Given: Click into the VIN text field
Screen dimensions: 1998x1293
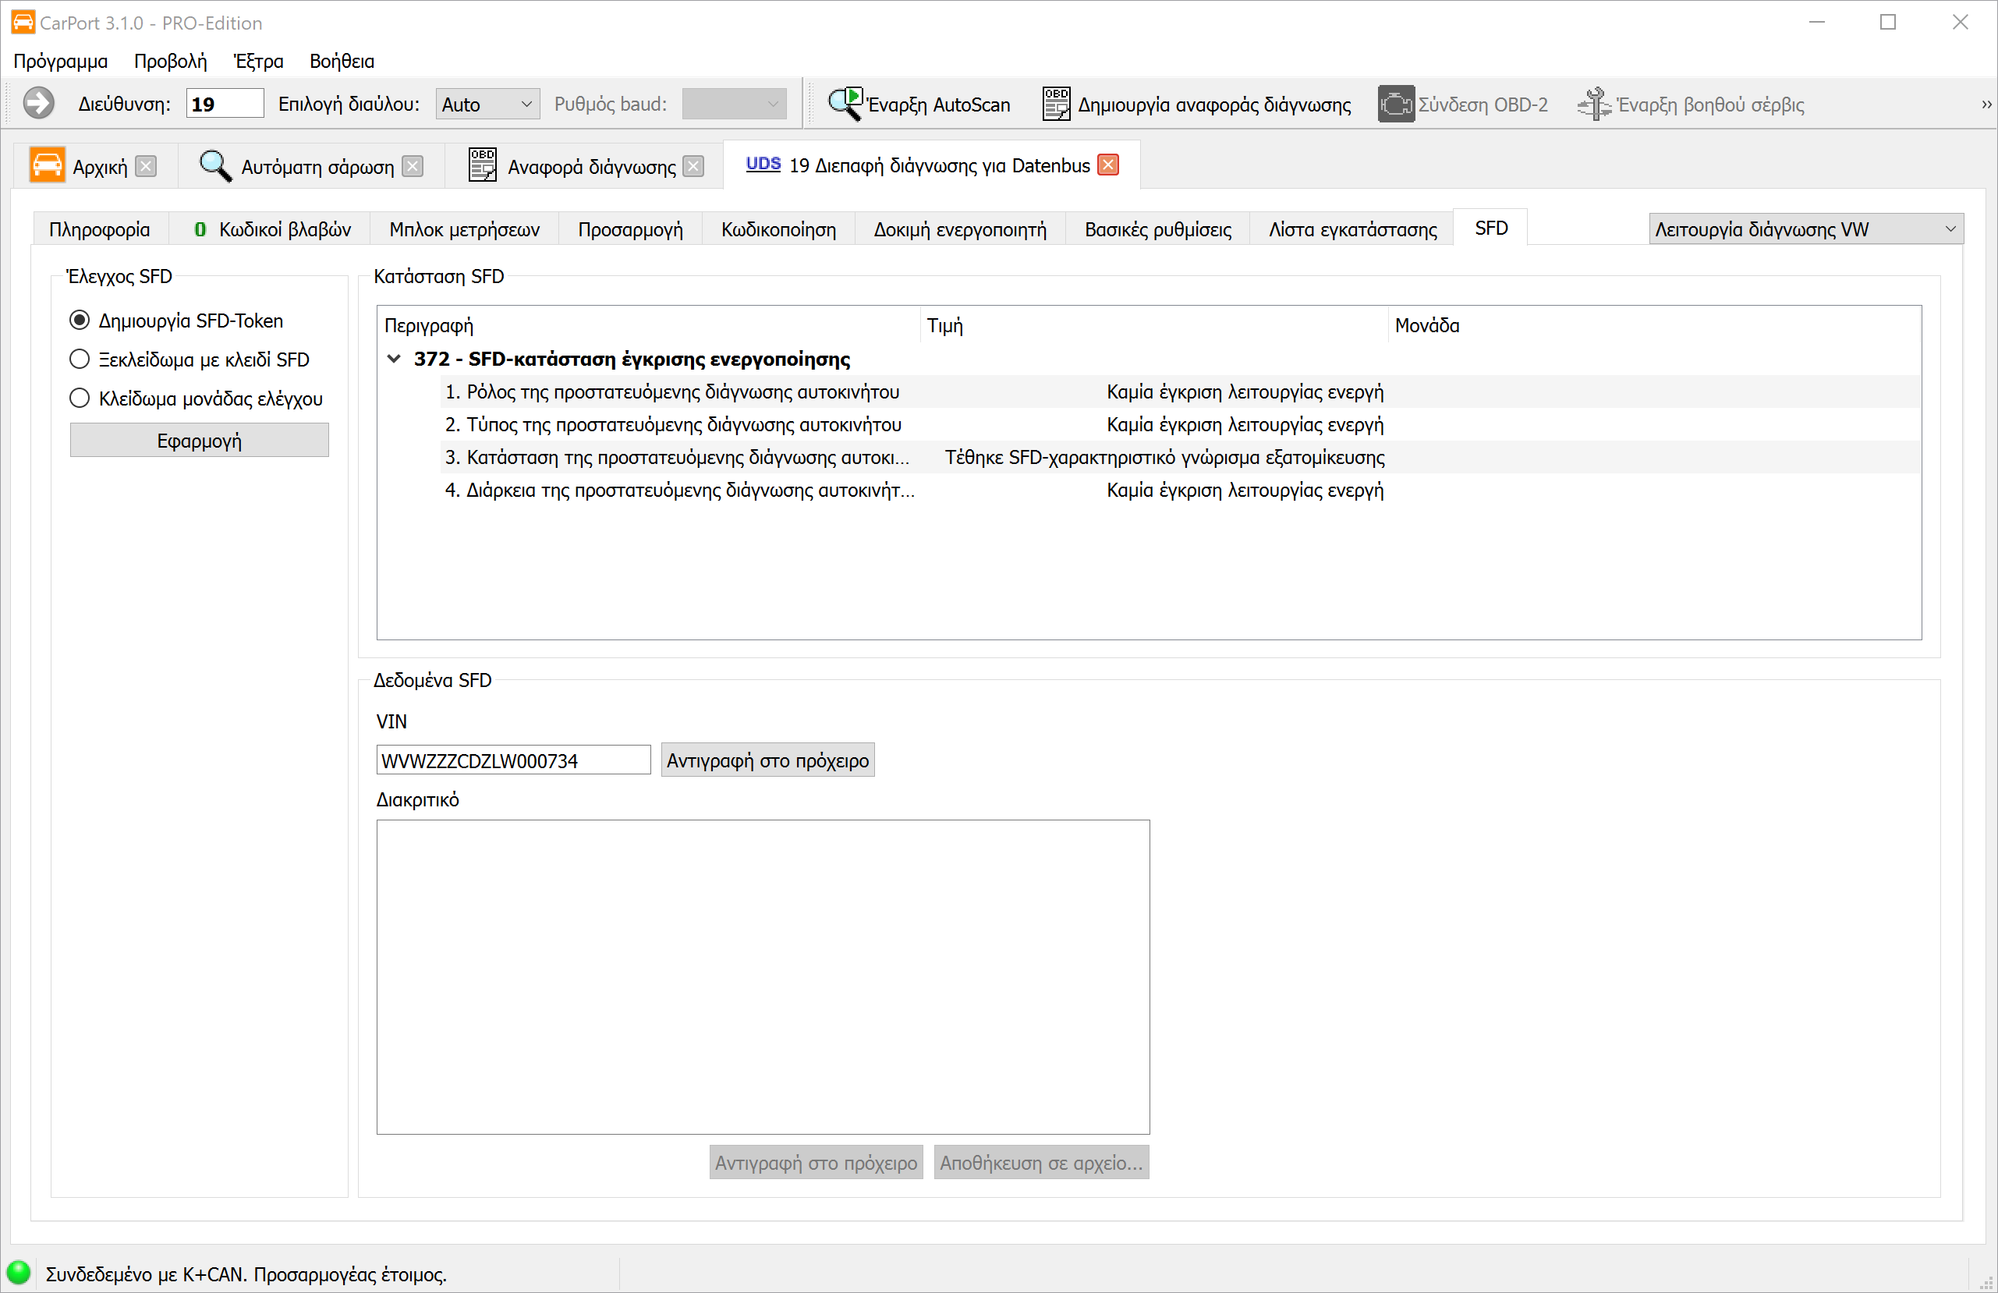Looking at the screenshot, I should [512, 760].
